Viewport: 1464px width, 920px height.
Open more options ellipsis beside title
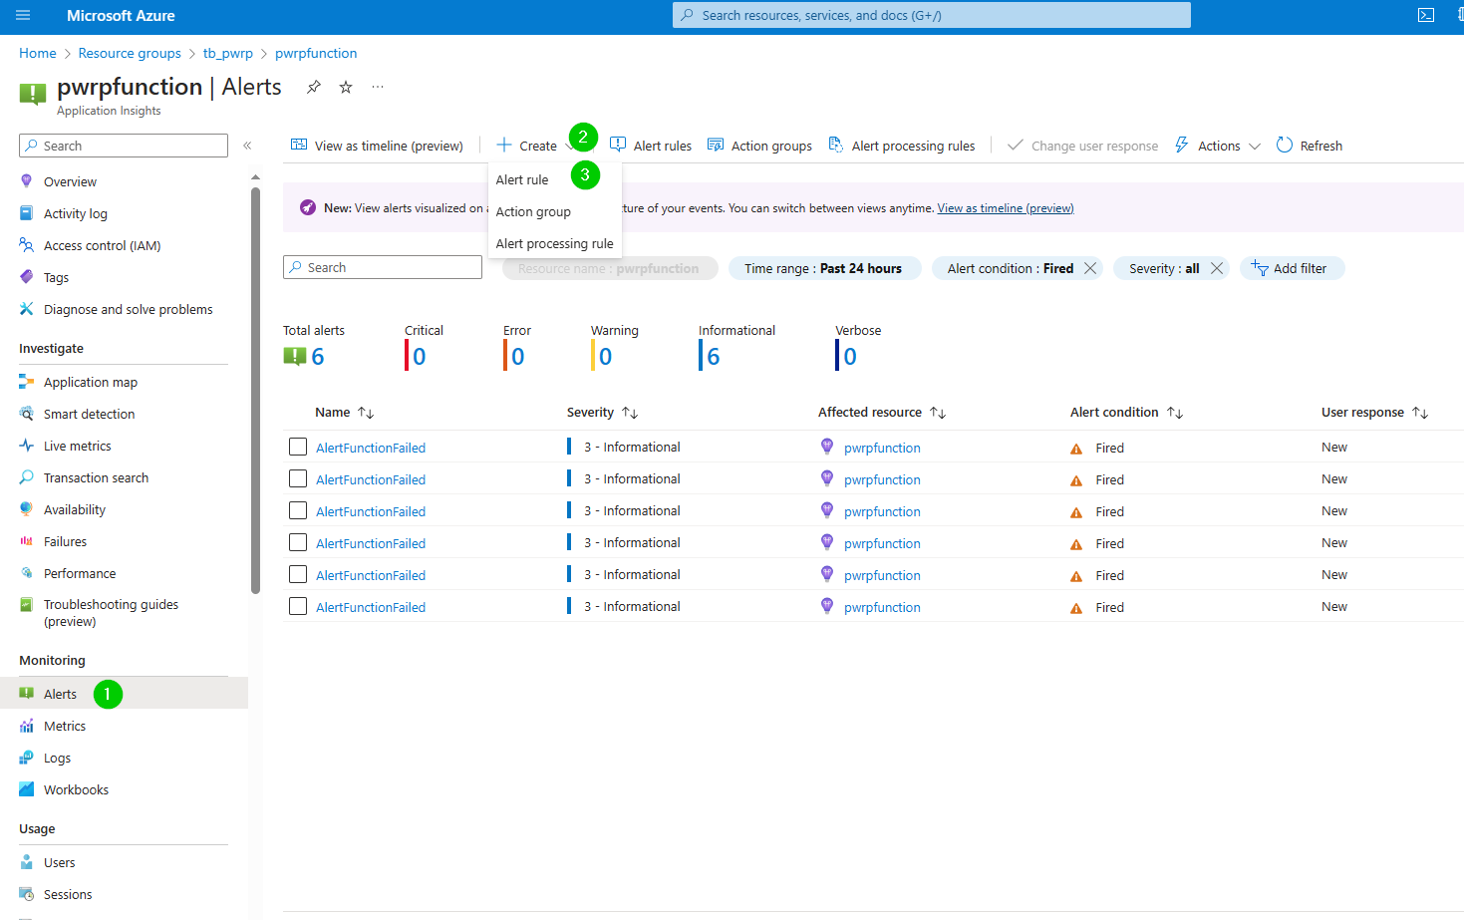click(378, 87)
